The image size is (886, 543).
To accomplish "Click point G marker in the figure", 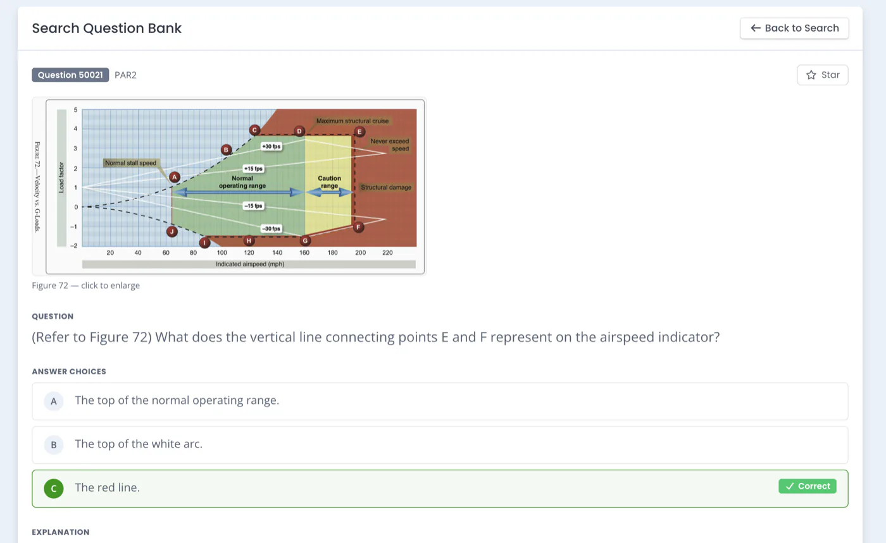I will (x=305, y=240).
